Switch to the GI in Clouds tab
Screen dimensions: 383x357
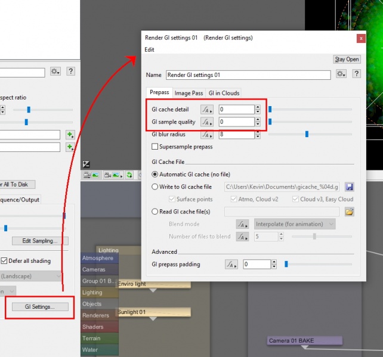(224, 93)
